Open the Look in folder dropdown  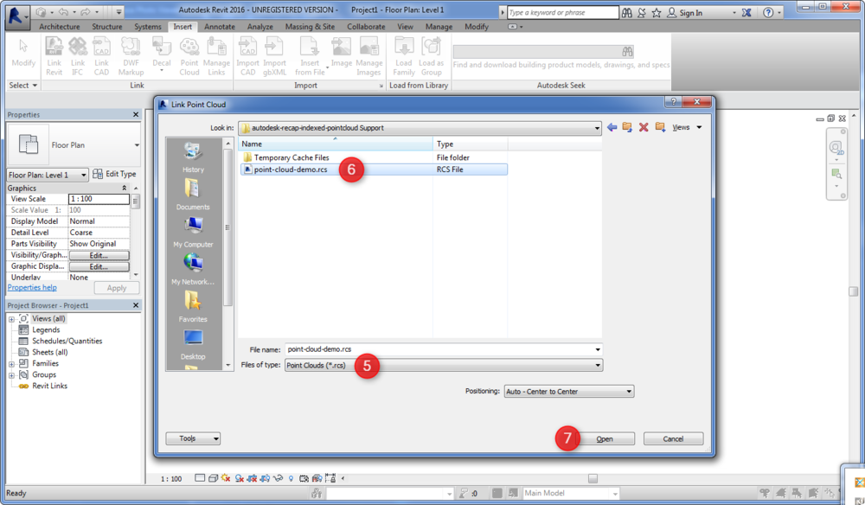point(597,128)
